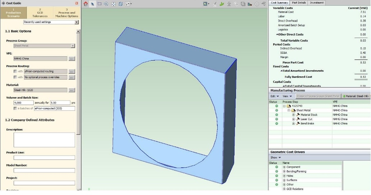
Task: Click the browse button beside VPE field
Action: [72, 59]
